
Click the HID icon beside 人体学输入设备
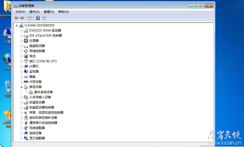(x=26, y=97)
